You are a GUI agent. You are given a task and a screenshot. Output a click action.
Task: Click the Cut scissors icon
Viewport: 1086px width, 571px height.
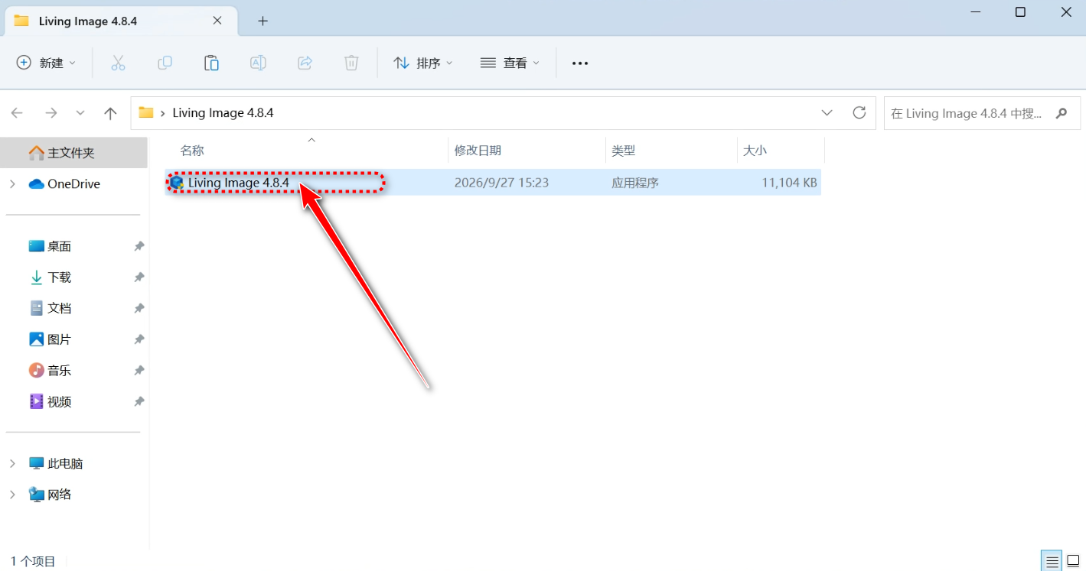tap(118, 63)
